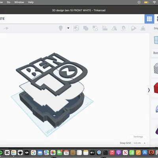The height and width of the screenshot is (158, 158).
Task: Open Calendar from the Dock
Action: coord(66,153)
